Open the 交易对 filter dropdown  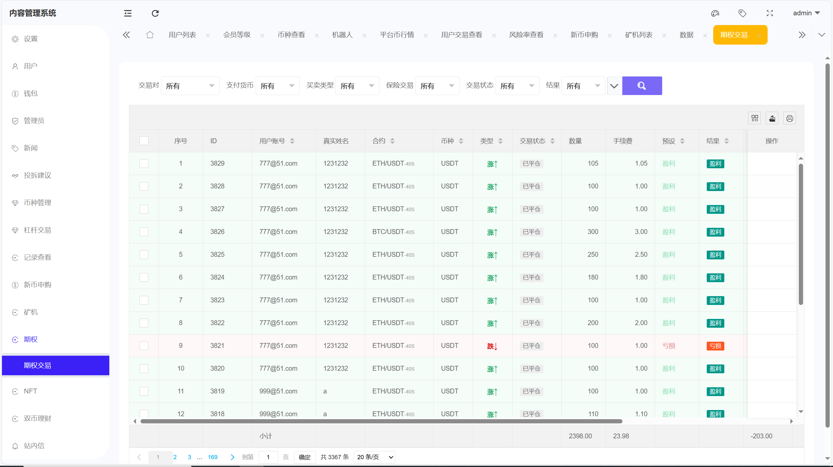pos(190,86)
